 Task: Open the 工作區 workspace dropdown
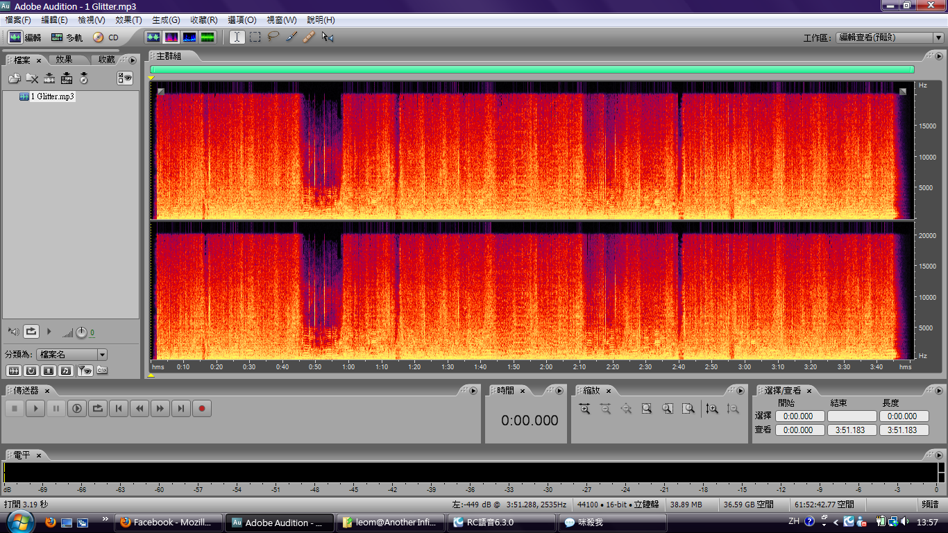(890, 37)
